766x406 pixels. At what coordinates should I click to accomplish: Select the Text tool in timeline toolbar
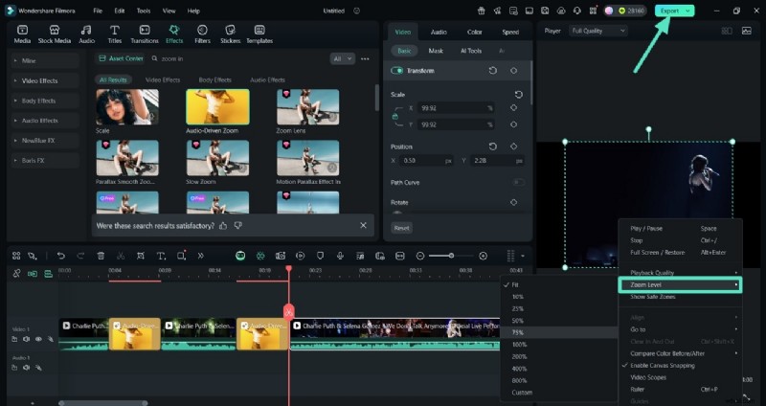click(x=161, y=256)
